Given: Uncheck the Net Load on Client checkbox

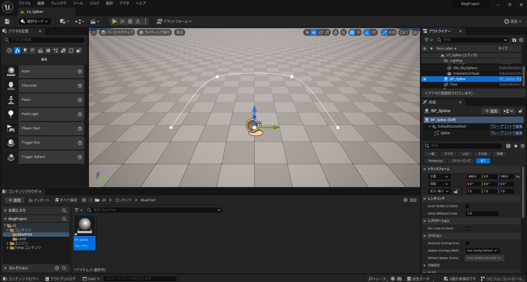Looking at the screenshot, I should click(467, 228).
